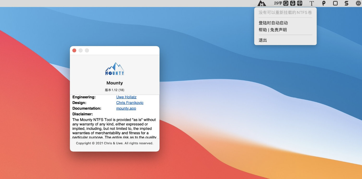Click the 29字 character count indicator
The width and height of the screenshot is (362, 179).
click(x=278, y=3)
